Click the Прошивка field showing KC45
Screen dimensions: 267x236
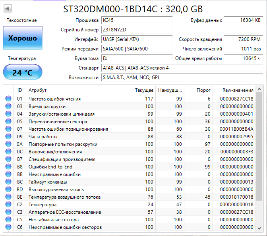tap(137, 20)
